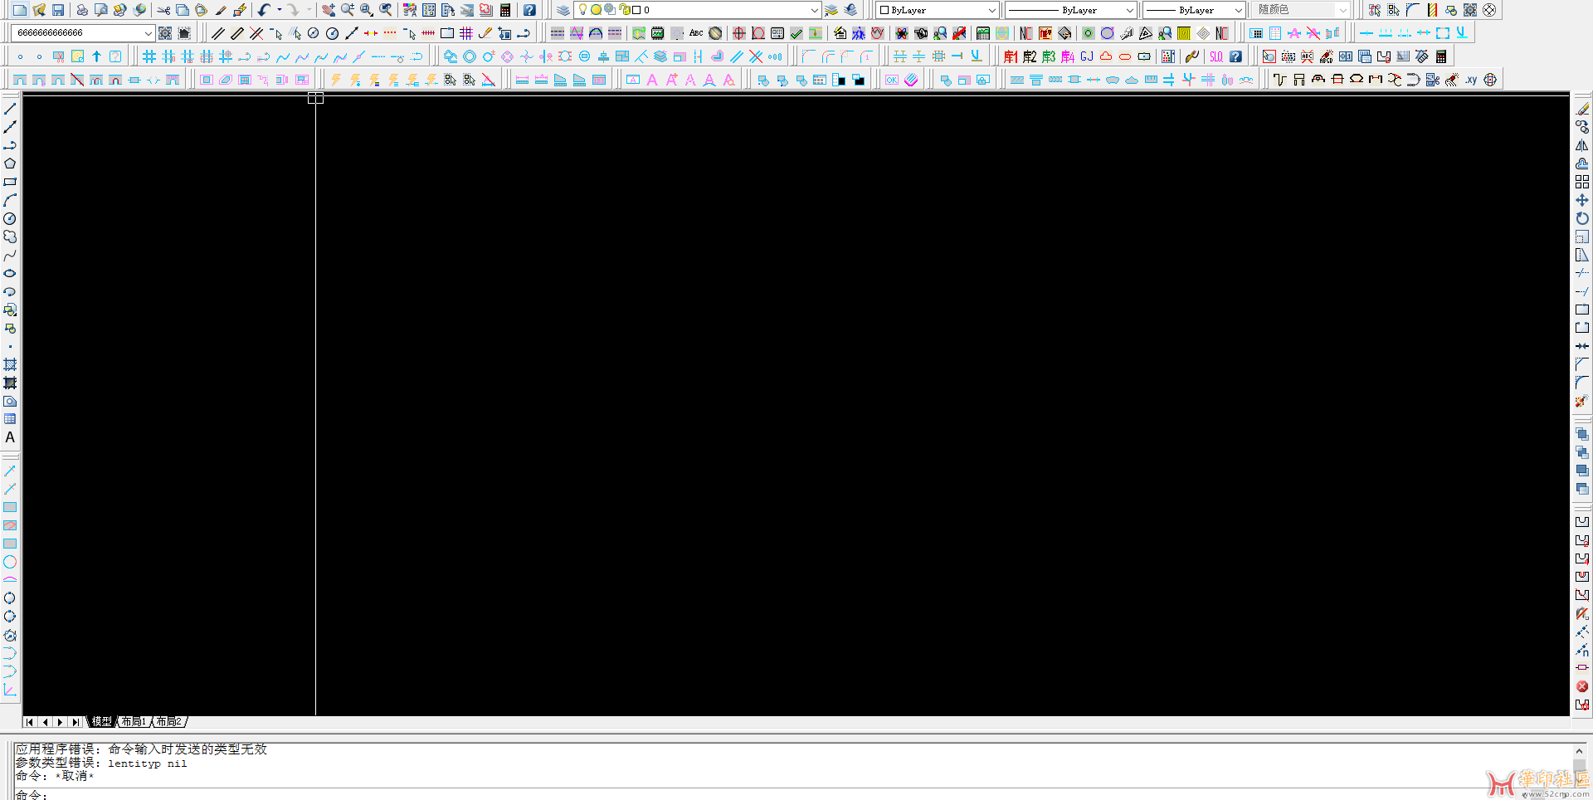Expand the 6666666666666 dimension style dropdown
This screenshot has height=800, width=1593.
point(149,33)
